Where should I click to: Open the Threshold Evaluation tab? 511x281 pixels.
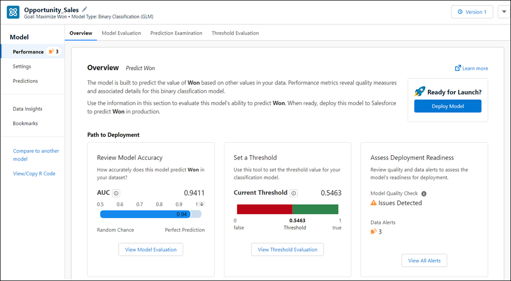pos(235,33)
